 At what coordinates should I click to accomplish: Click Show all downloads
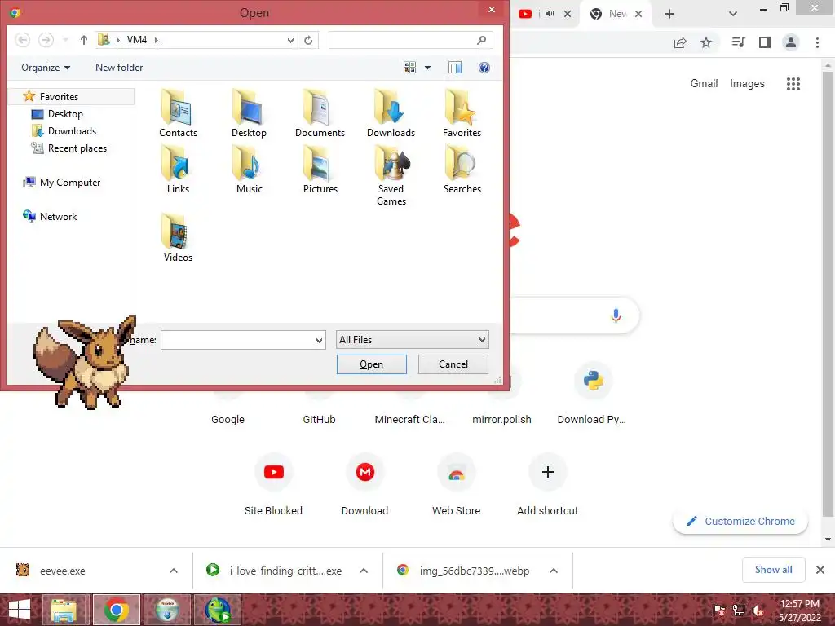773,570
